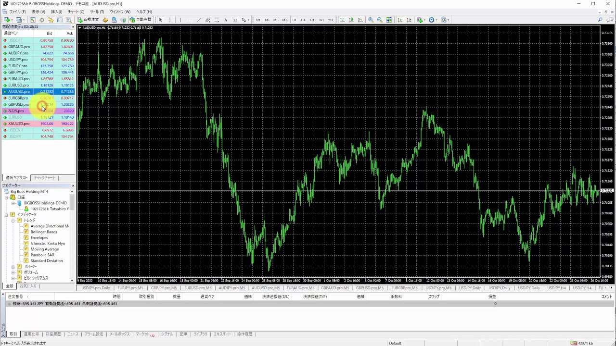Open the 口座履歴 terminal tab
Viewport: 616px width, 346px height.
[x=53, y=334]
